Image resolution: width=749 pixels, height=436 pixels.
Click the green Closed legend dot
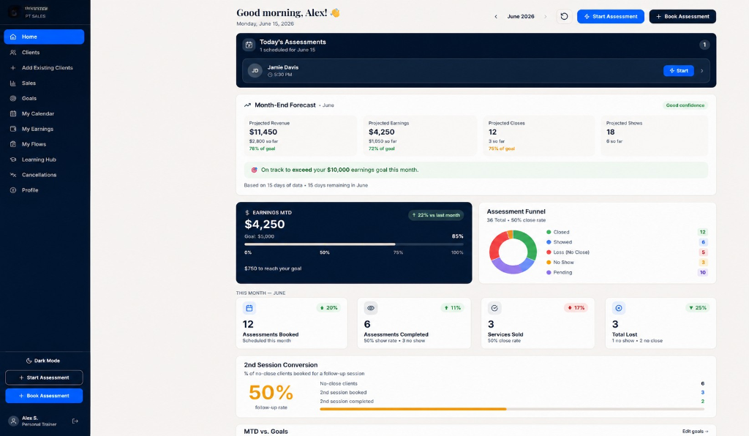549,232
